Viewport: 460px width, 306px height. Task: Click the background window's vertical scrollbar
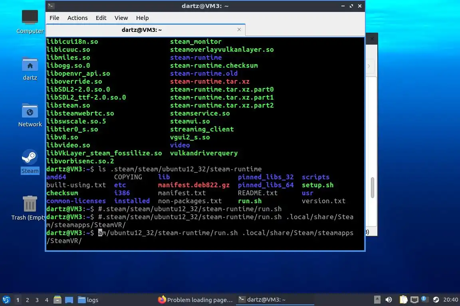point(372,187)
